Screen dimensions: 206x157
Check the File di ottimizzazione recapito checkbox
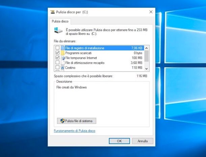point(57,62)
